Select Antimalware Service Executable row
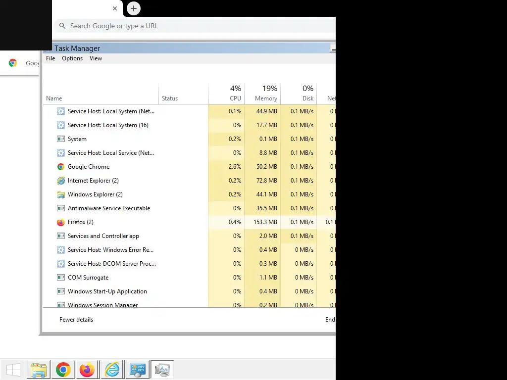 tap(189, 208)
